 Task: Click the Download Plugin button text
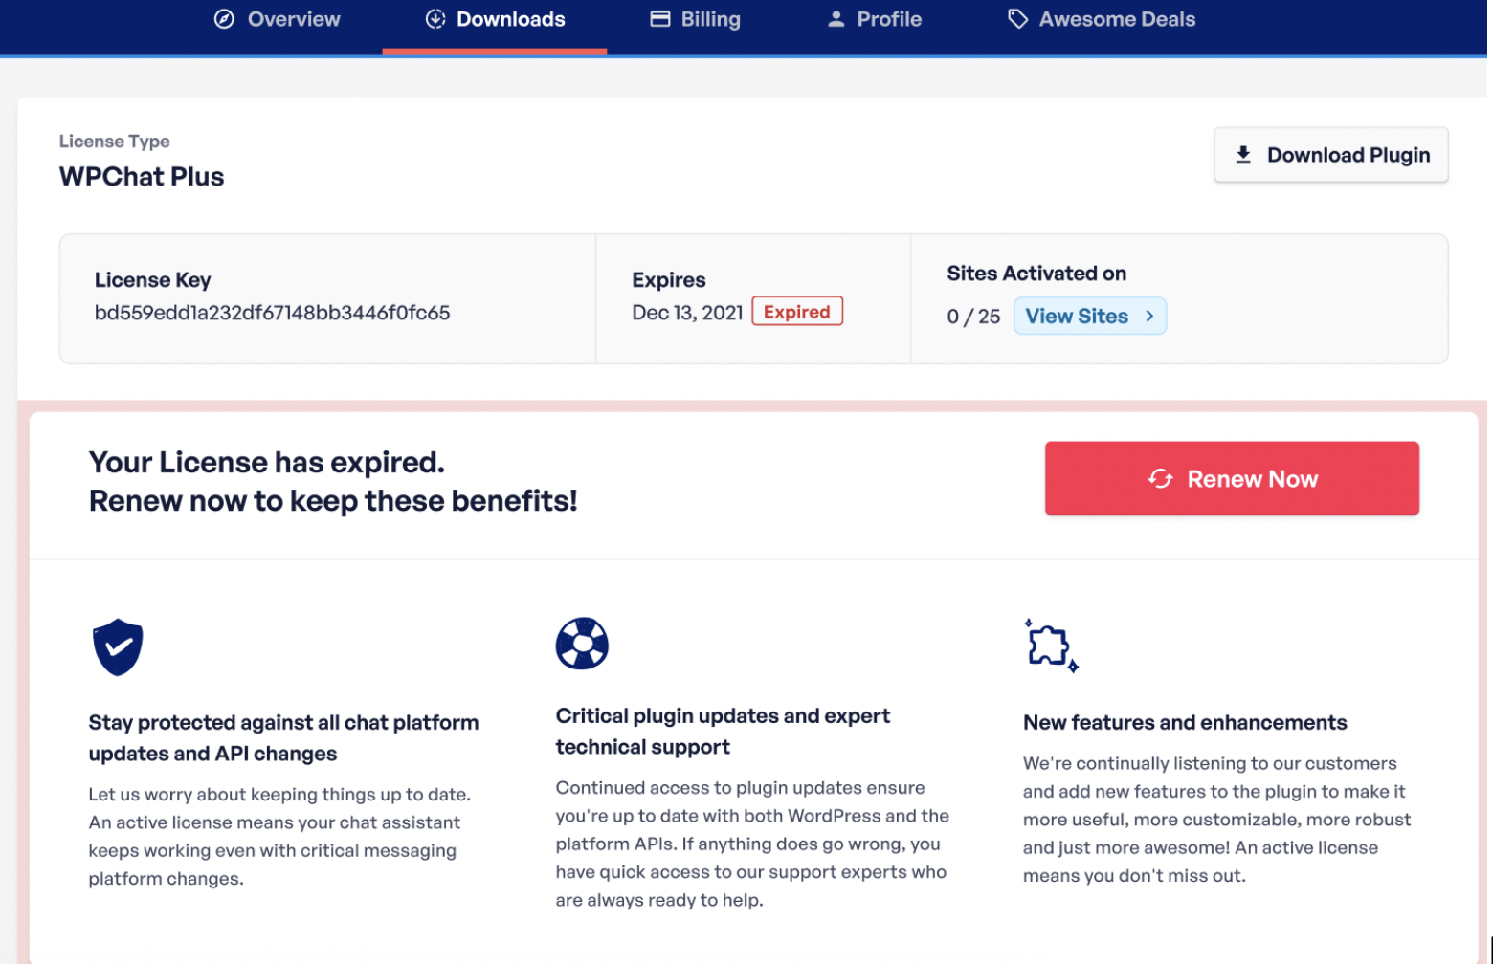pos(1348,155)
